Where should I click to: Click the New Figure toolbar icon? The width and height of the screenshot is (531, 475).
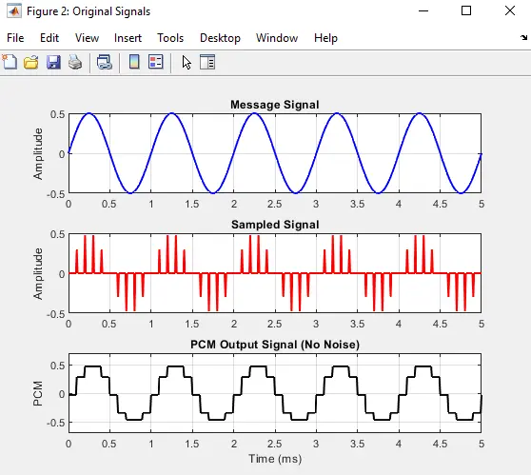(x=10, y=62)
